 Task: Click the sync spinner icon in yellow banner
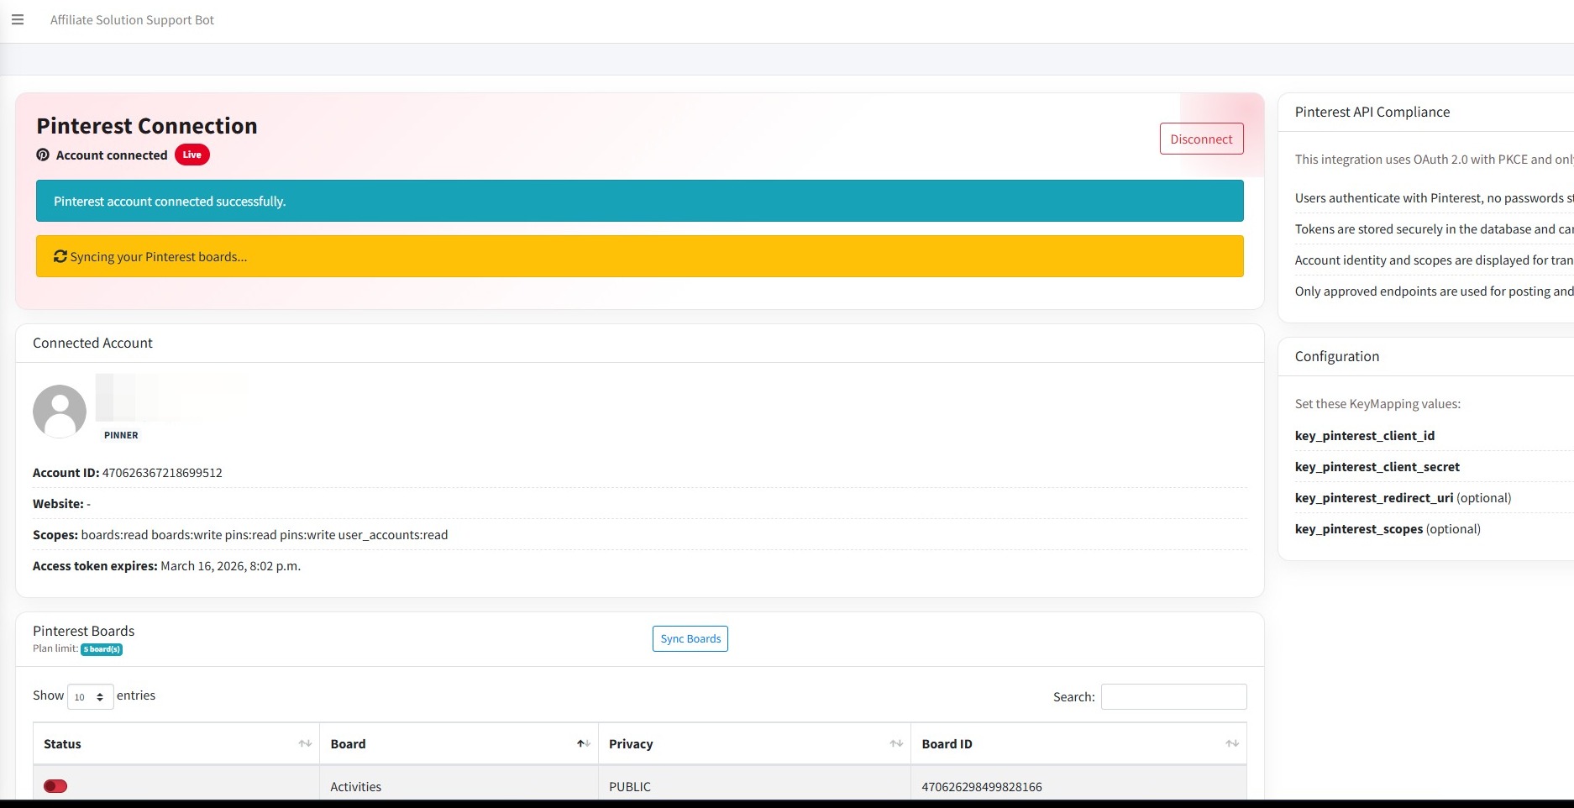[x=60, y=256]
